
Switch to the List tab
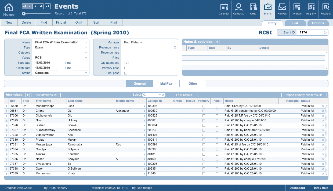(x=295, y=23)
